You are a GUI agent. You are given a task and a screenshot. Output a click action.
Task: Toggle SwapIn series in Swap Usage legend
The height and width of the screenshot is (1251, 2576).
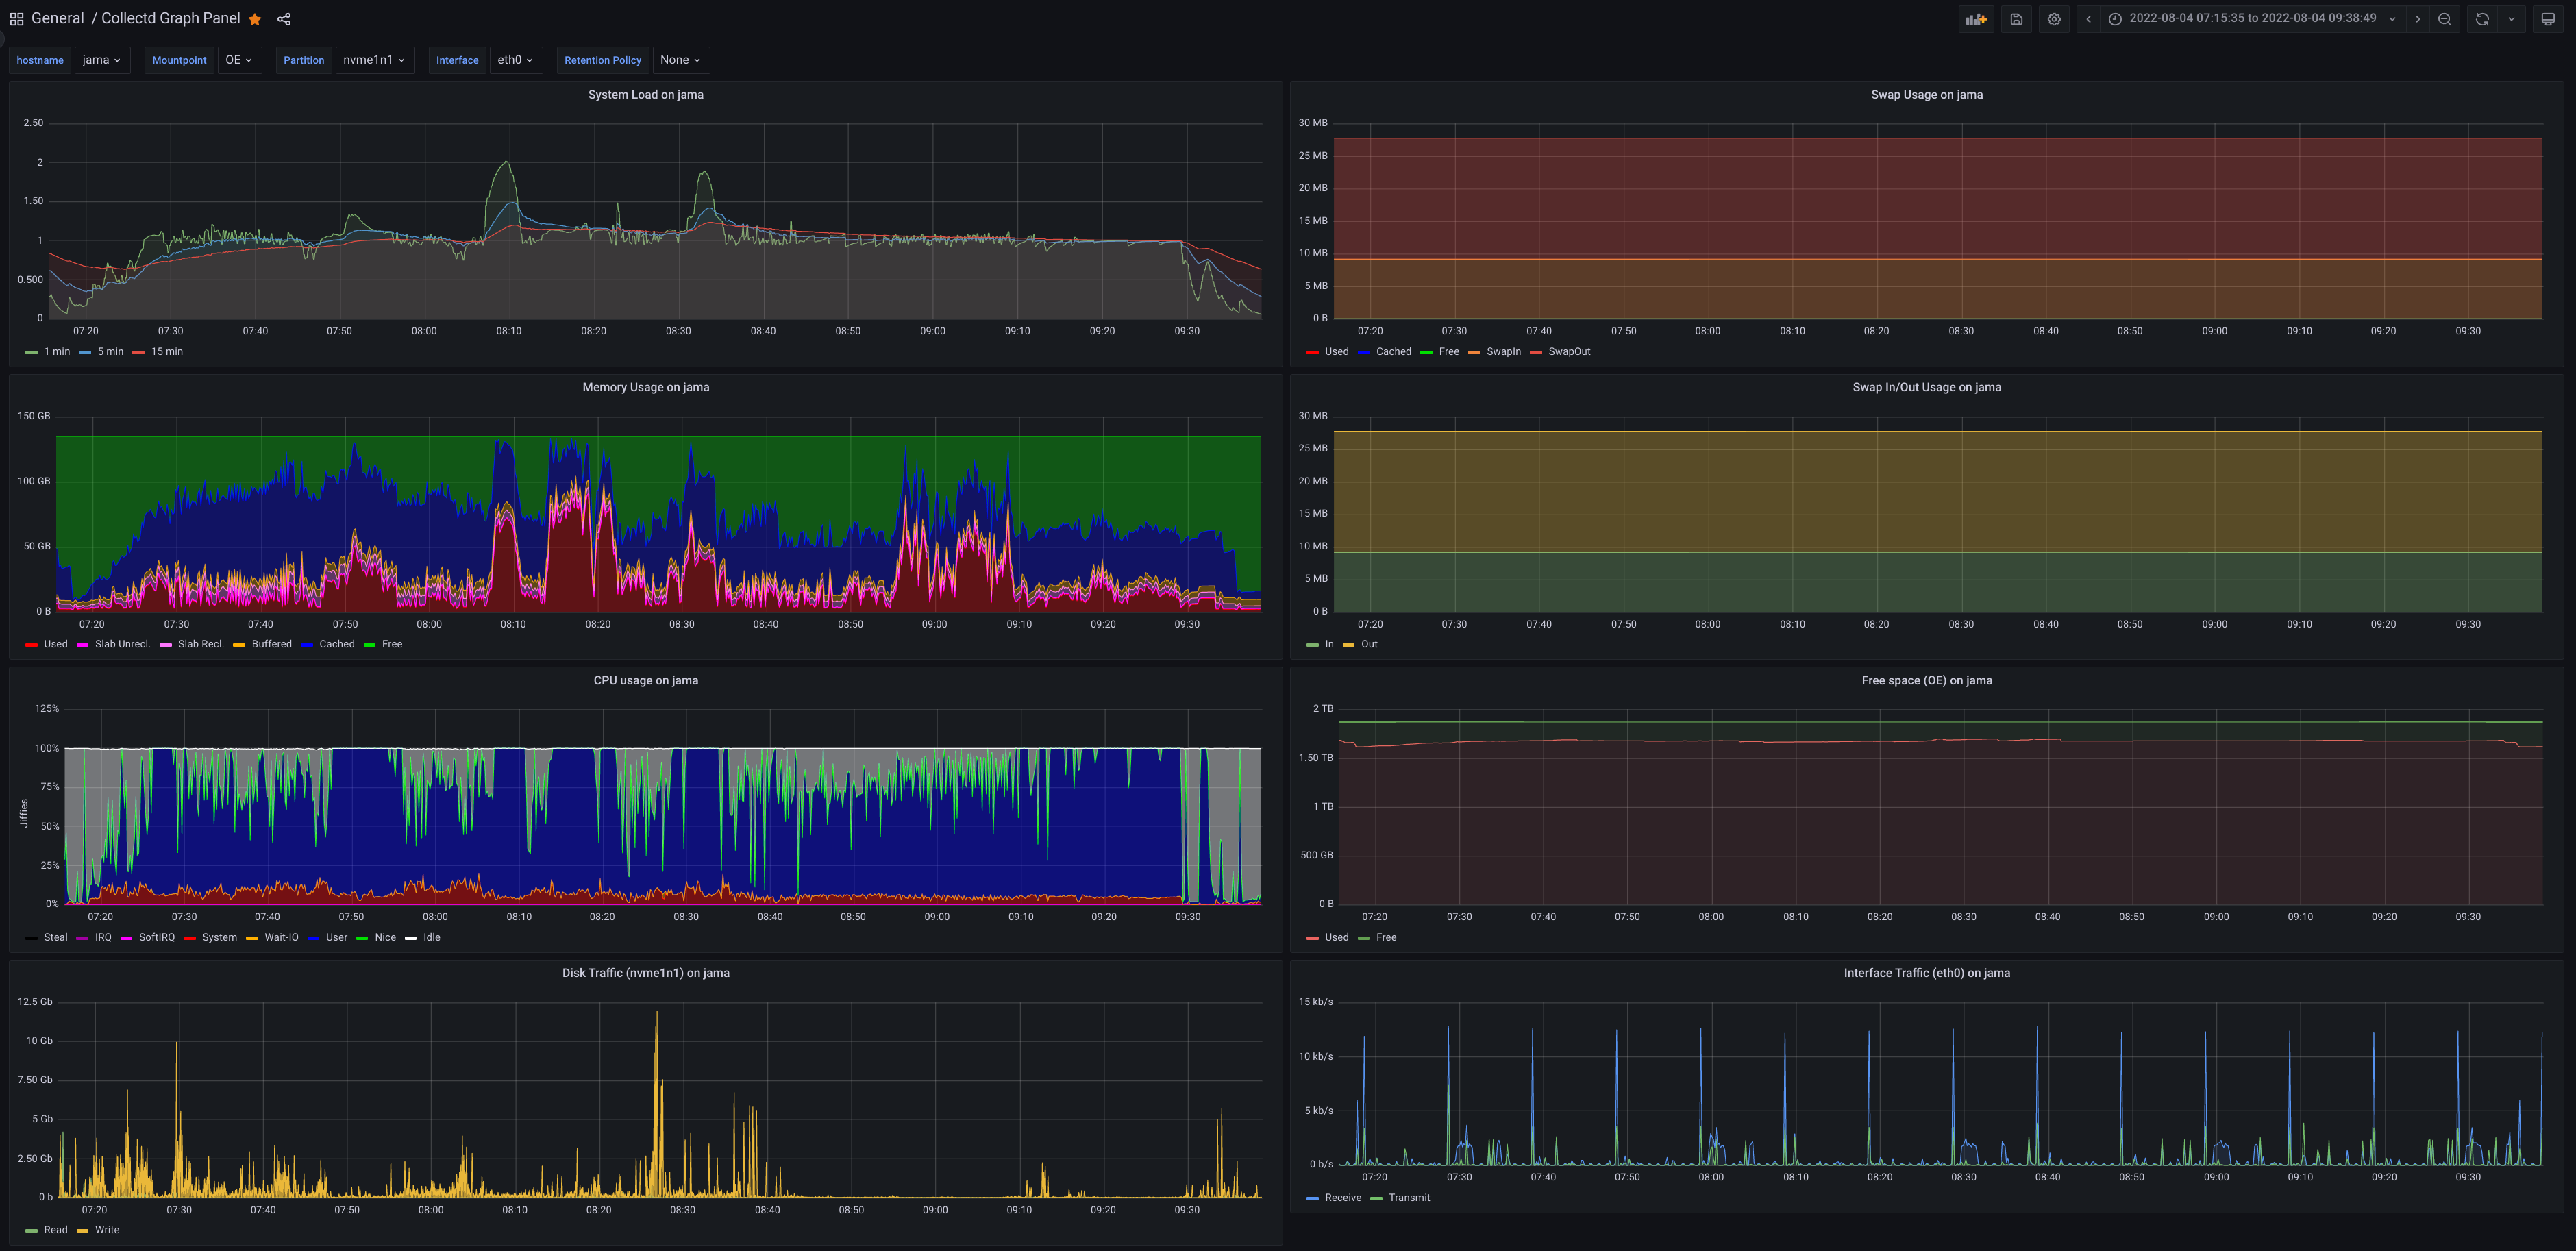click(x=1503, y=352)
